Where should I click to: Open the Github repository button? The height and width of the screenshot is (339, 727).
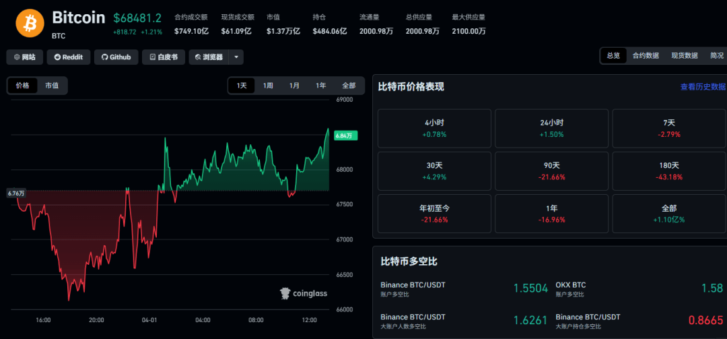[116, 57]
